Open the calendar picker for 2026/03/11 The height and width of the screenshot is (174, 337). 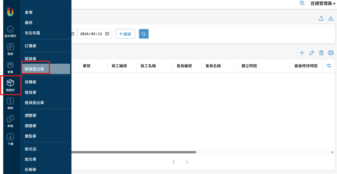(x=107, y=34)
